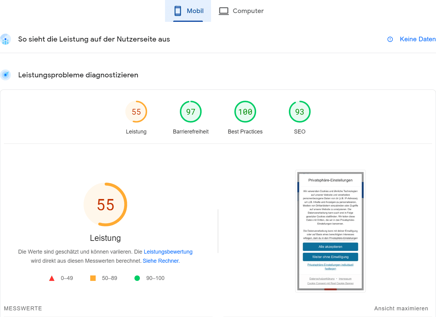Click the orange square 50–89 legend icon
Screen dimensions: 436x317
click(93, 278)
